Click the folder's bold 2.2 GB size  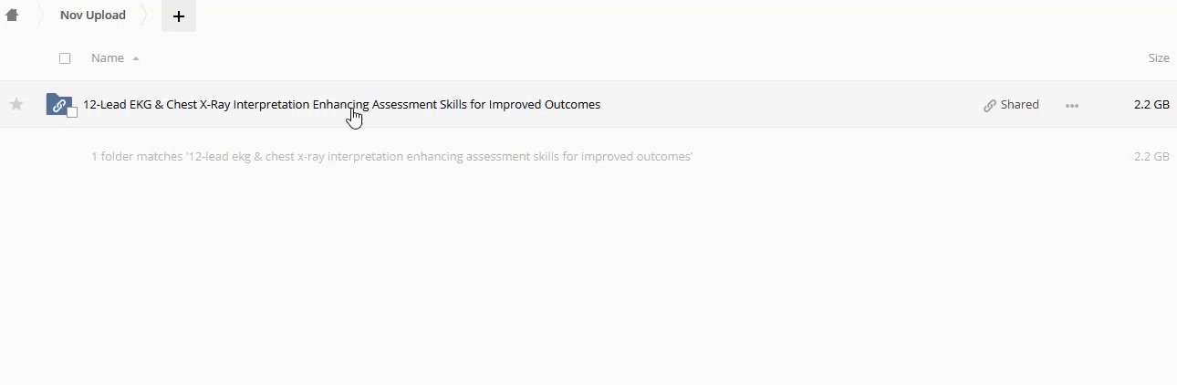(x=1151, y=105)
